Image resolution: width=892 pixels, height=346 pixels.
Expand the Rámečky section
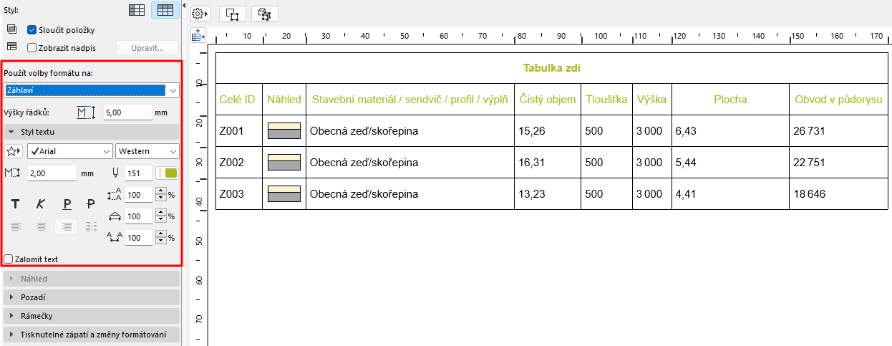[x=92, y=316]
